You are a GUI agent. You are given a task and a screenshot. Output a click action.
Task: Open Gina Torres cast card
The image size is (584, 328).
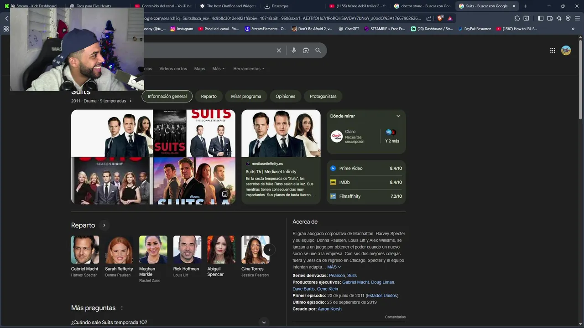pyautogui.click(x=255, y=256)
